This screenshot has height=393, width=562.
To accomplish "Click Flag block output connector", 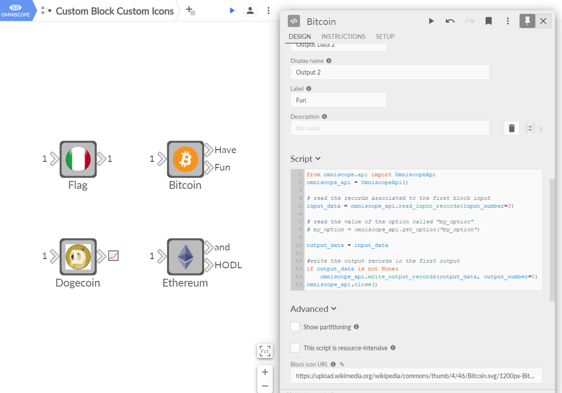I will [101, 159].
